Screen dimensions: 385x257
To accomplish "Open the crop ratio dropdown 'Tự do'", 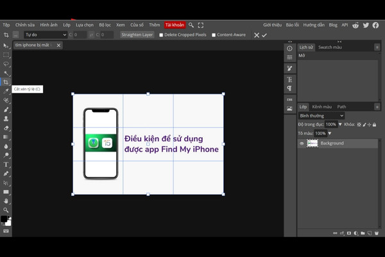I will click(x=46, y=35).
